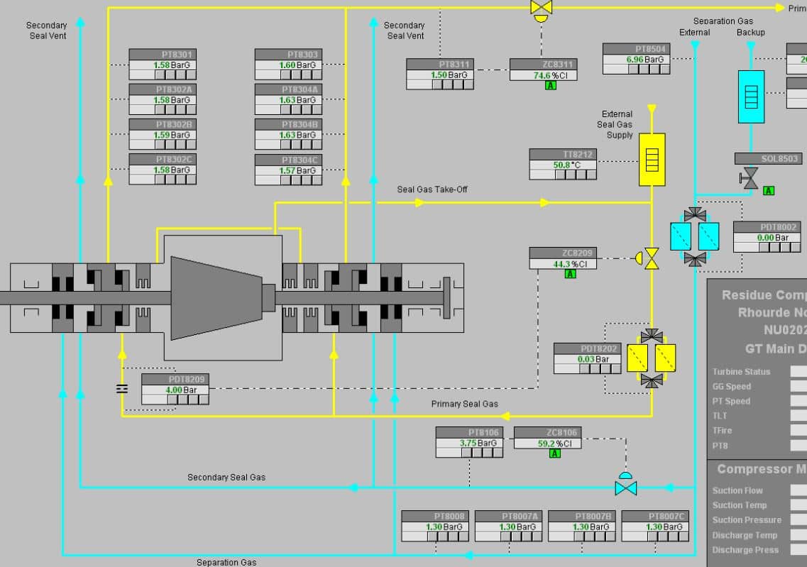Viewport: 807px width, 567px height.
Task: Open the TT8212 temperature tag header
Action: tap(563, 155)
